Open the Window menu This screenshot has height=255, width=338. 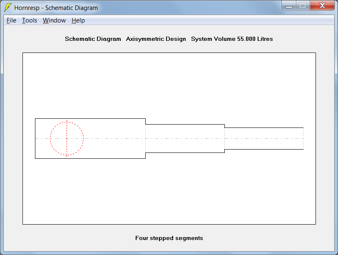pos(54,20)
